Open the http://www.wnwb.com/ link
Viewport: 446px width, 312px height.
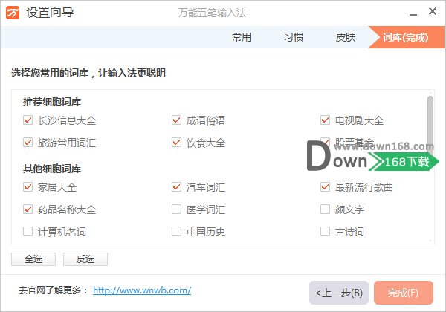click(142, 290)
